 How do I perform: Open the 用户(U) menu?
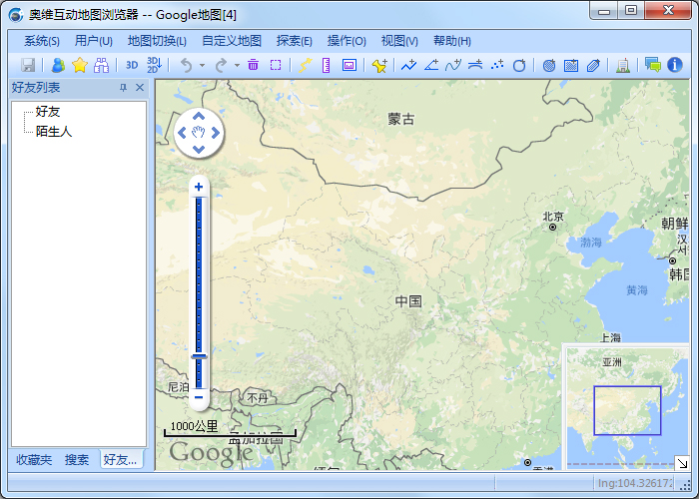pos(93,41)
